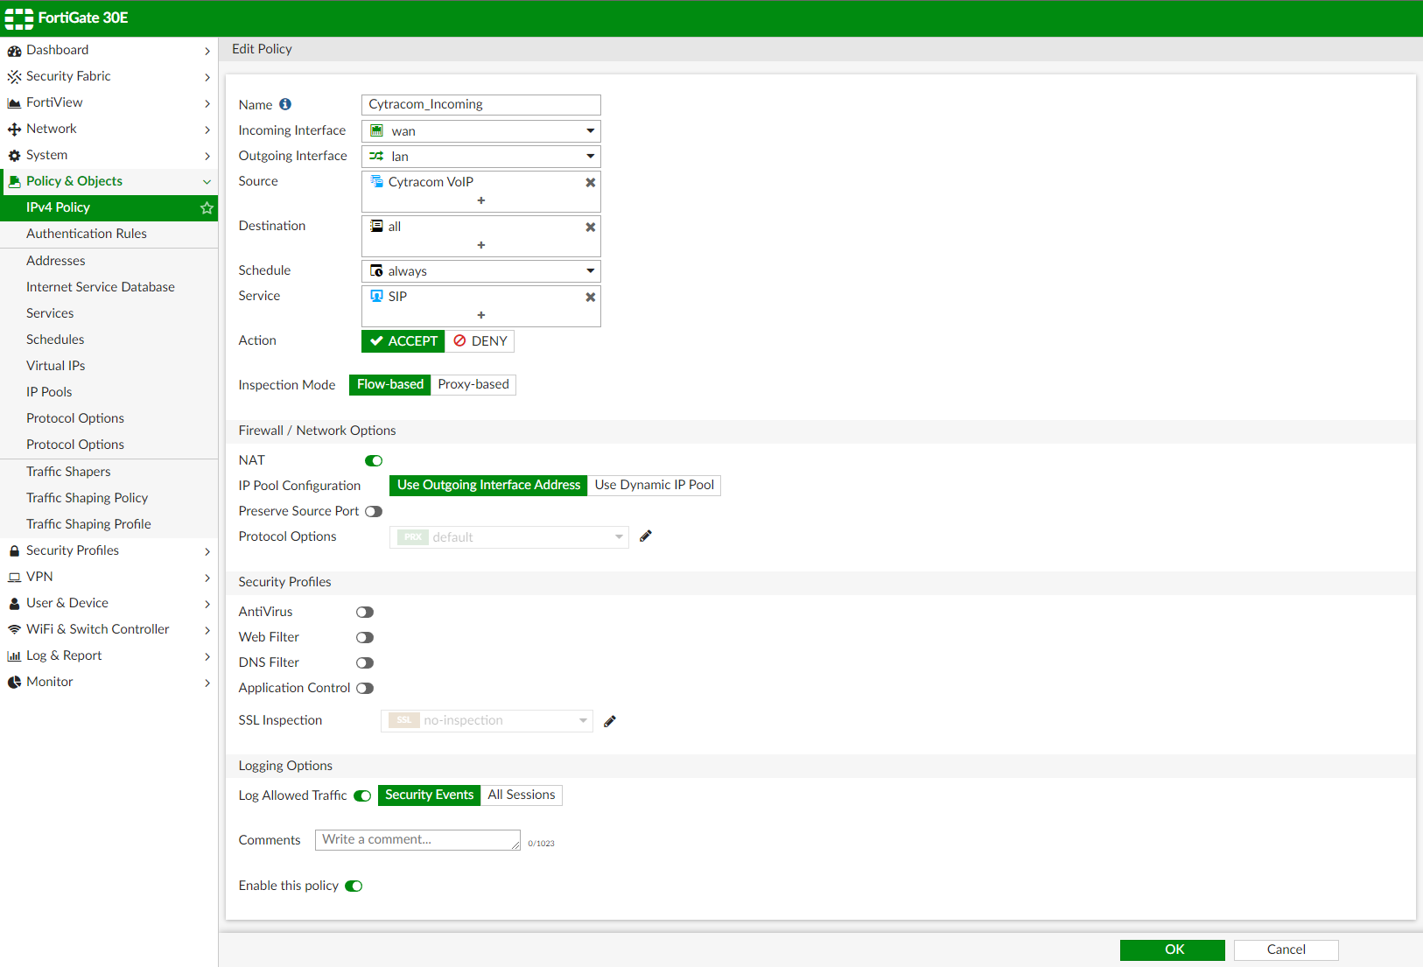Image resolution: width=1423 pixels, height=967 pixels.
Task: Expand Monitor menu chevron
Action: [207, 683]
